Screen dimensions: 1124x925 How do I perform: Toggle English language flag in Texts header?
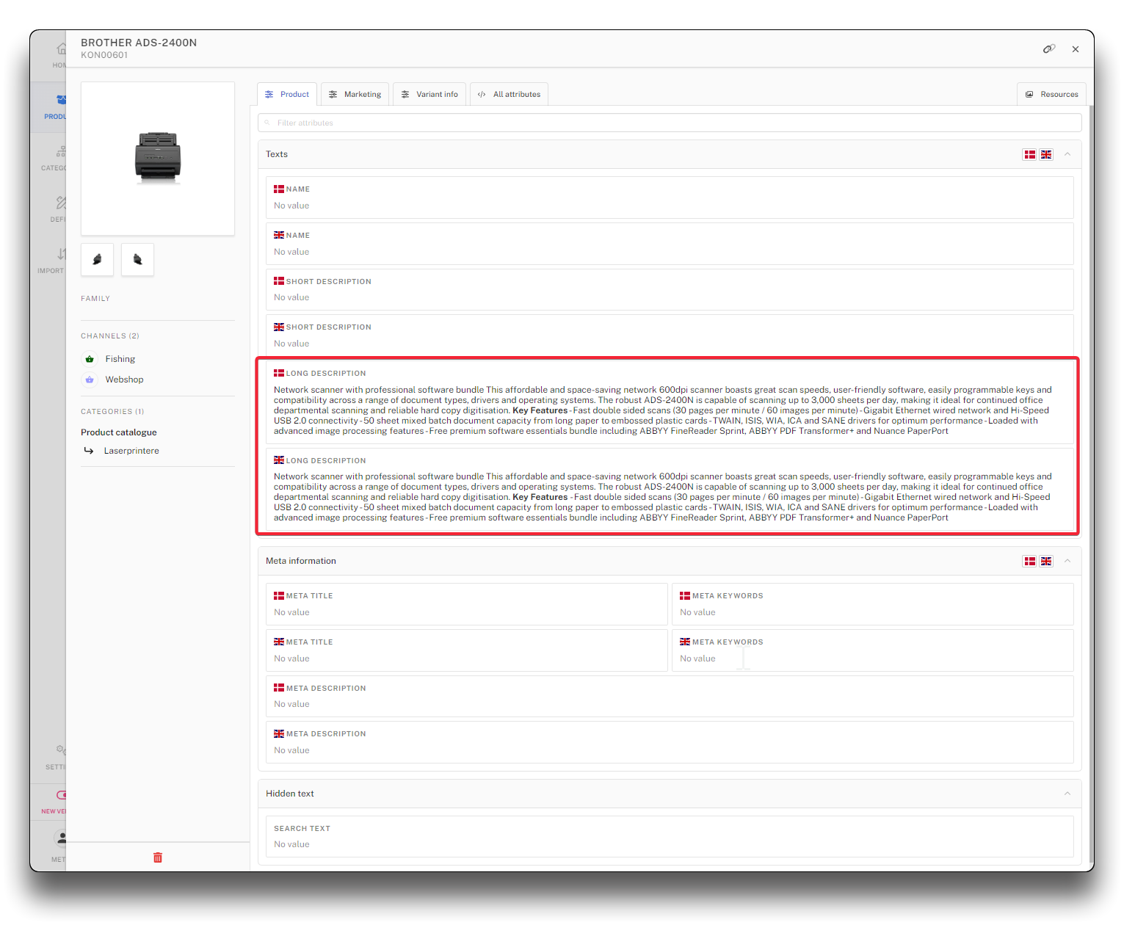(x=1046, y=154)
